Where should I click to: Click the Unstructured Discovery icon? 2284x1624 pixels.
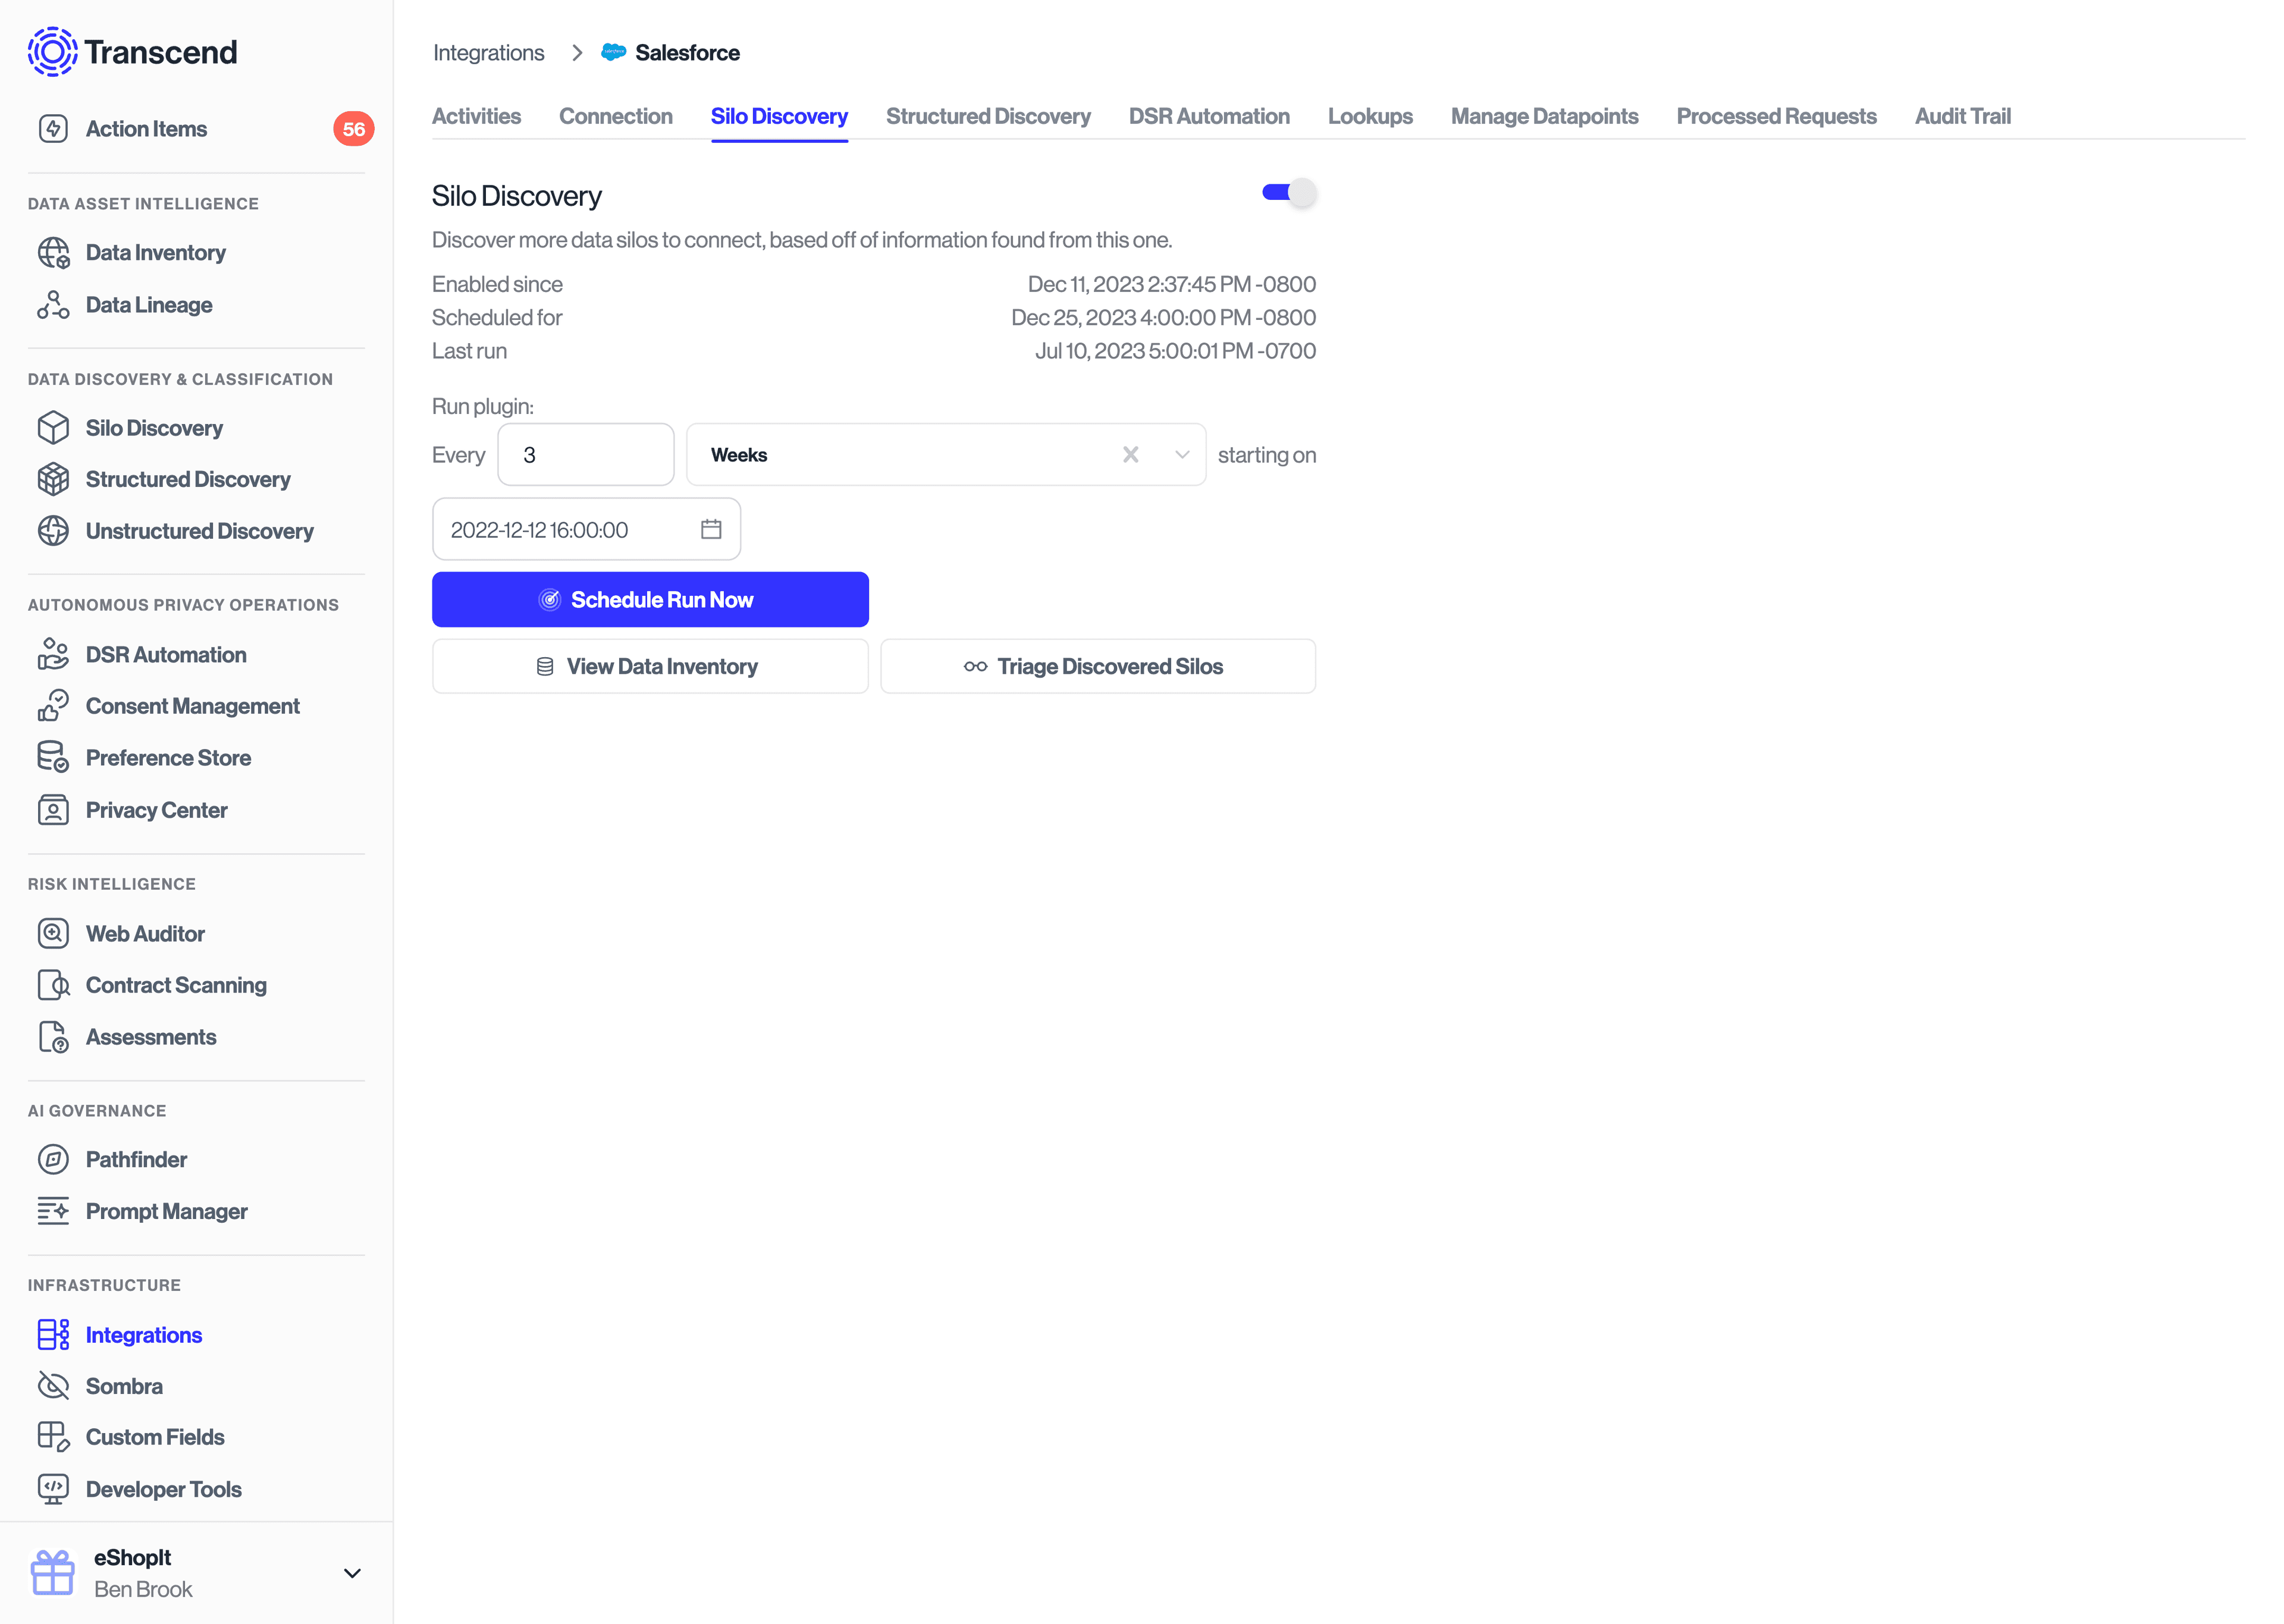coord(53,531)
